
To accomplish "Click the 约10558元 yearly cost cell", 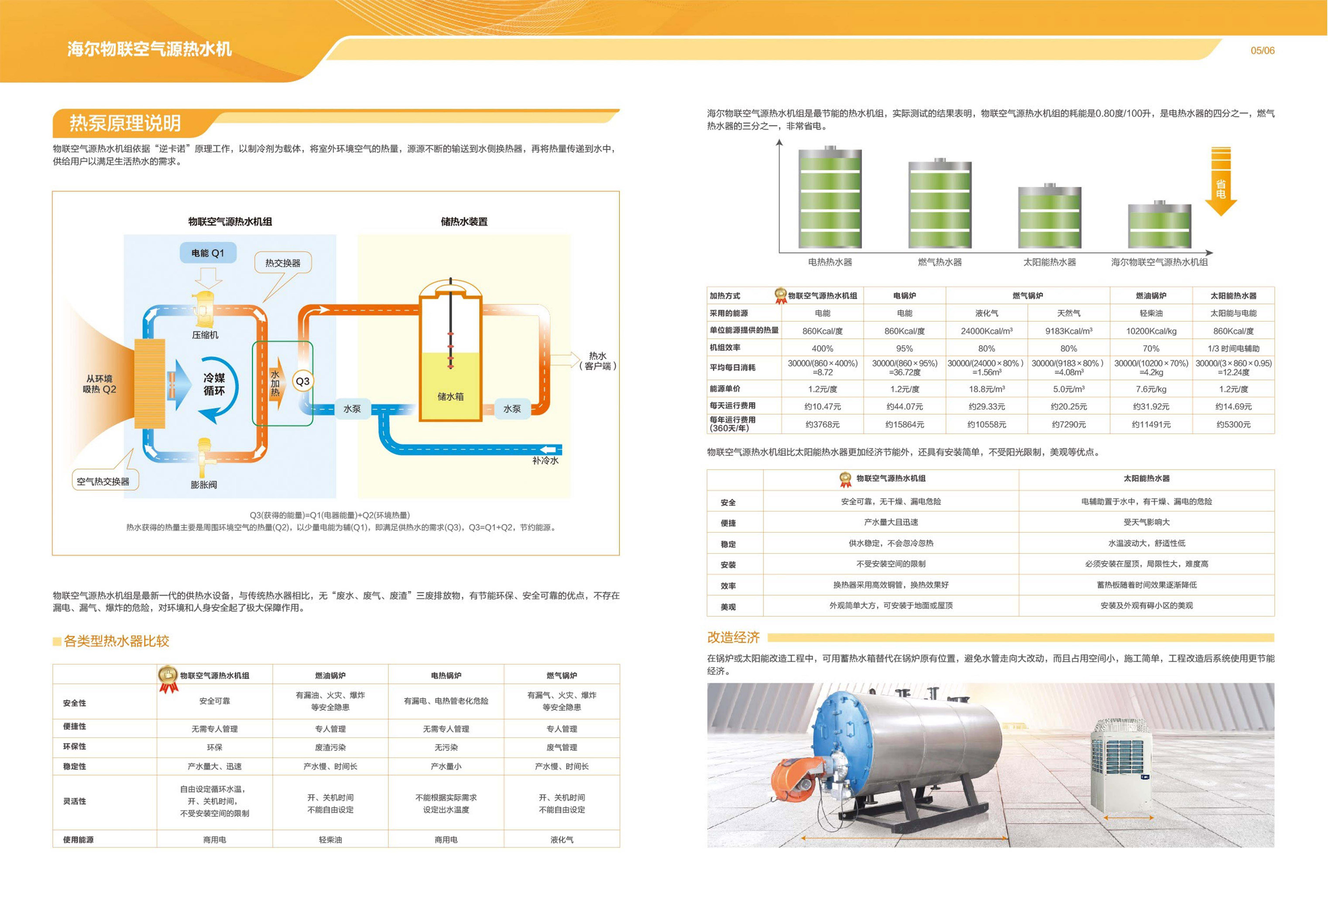I will tap(987, 425).
